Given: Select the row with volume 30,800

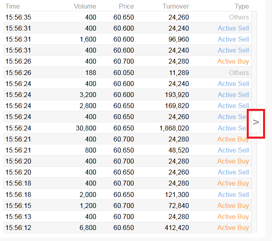Looking at the screenshot, I should click(x=127, y=128).
